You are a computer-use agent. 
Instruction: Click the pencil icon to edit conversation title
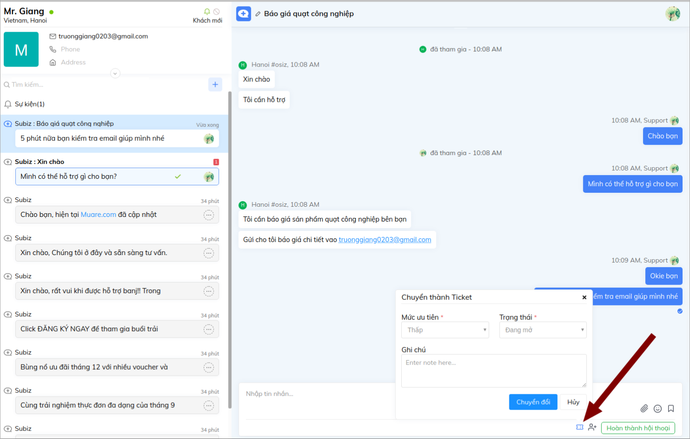258,14
